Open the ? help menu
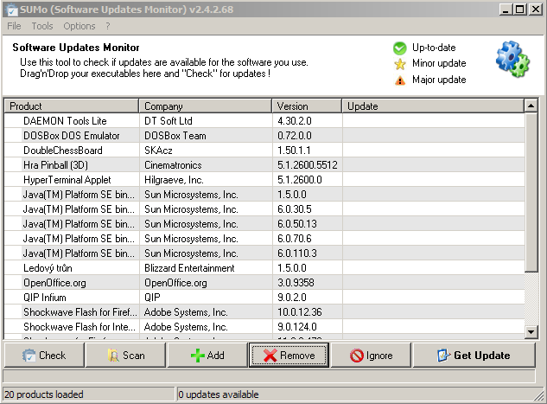Image resolution: width=547 pixels, height=404 pixels. (x=108, y=26)
